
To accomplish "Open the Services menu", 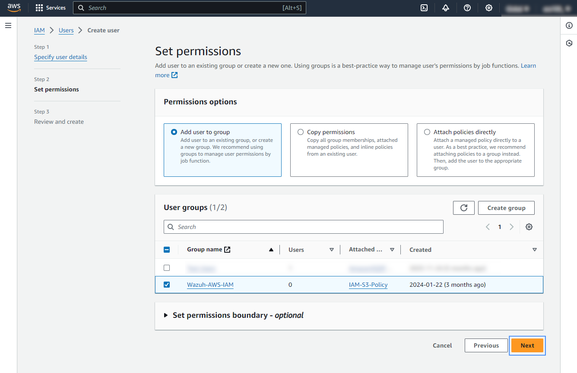I will (x=51, y=8).
